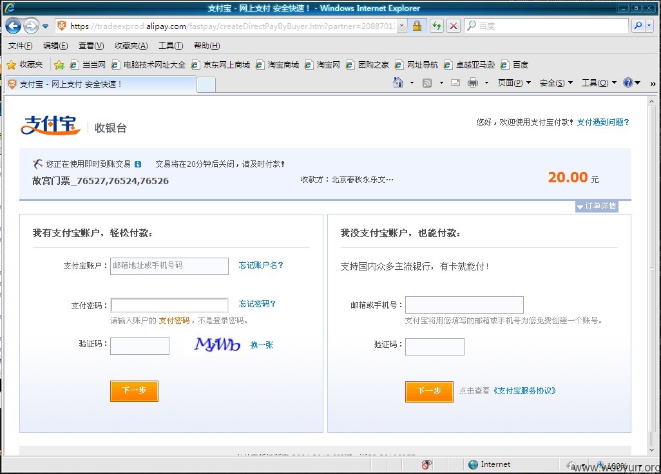This screenshot has width=661, height=474.
Task: Click the 邮箱或手机号 input field
Action: 464,305
